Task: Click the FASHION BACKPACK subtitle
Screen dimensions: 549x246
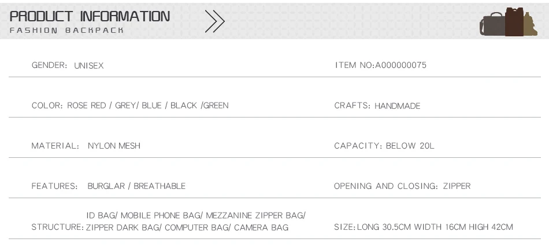Action: click(x=66, y=31)
